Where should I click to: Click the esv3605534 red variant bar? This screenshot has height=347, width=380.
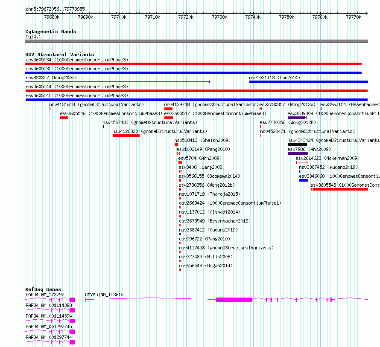pyautogui.click(x=193, y=64)
